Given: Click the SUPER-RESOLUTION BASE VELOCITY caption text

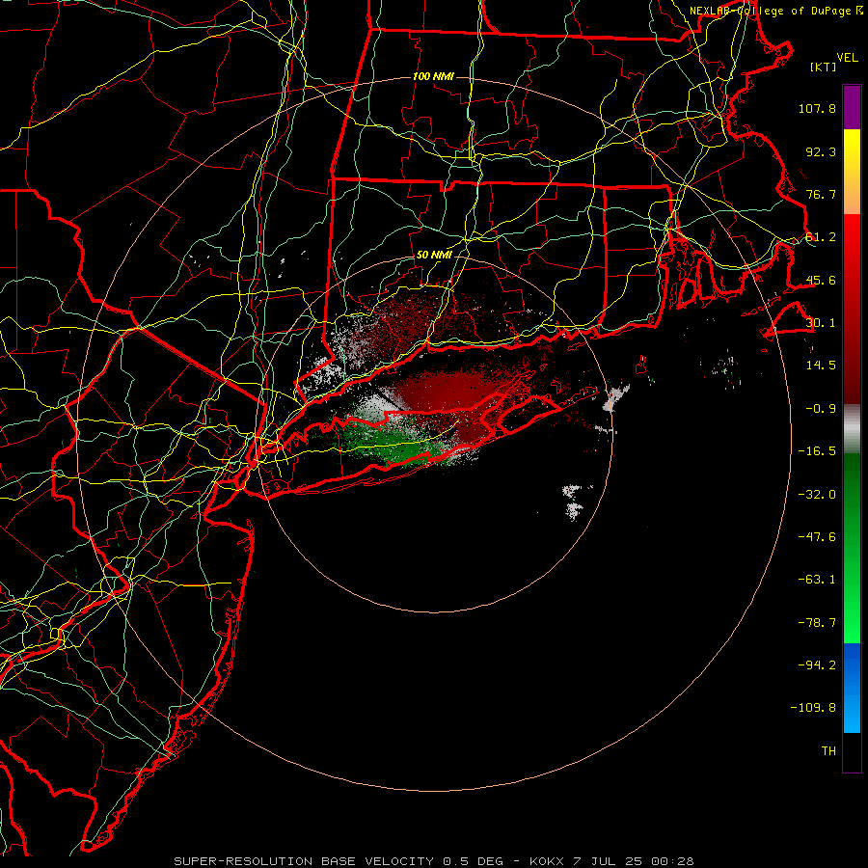Looking at the screenshot, I should (x=304, y=861).
